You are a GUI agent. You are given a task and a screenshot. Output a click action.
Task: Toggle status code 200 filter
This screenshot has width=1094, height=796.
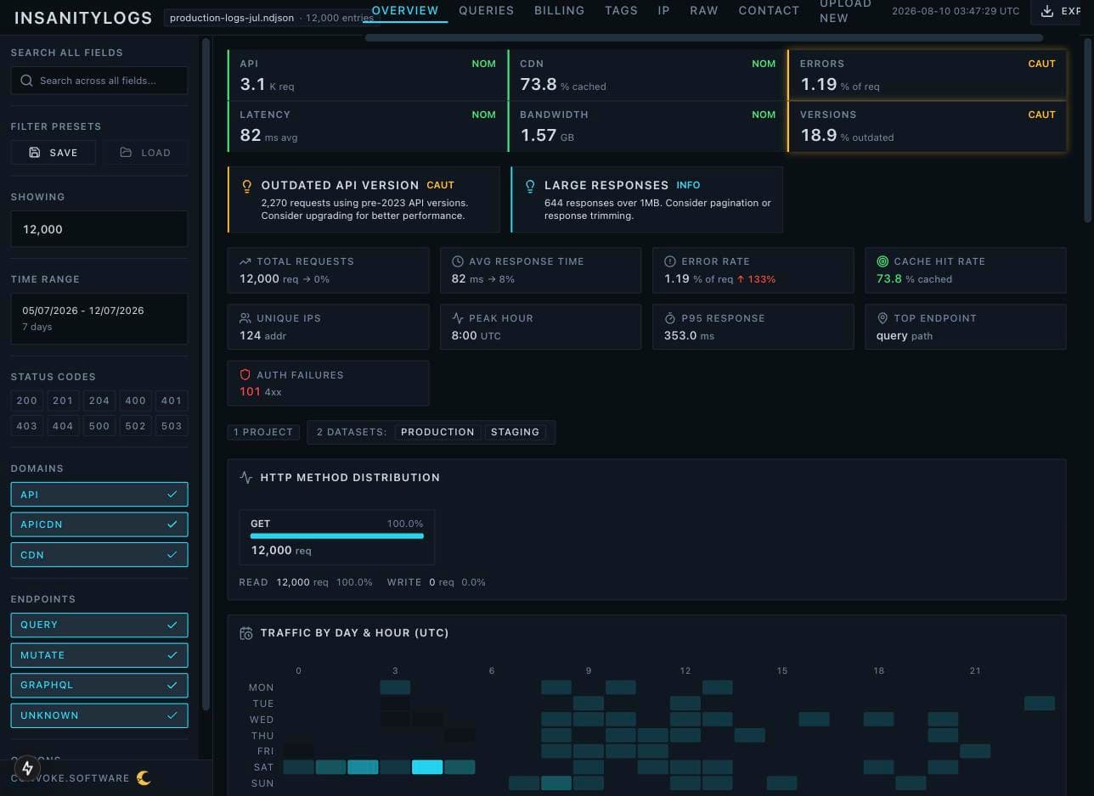click(27, 401)
